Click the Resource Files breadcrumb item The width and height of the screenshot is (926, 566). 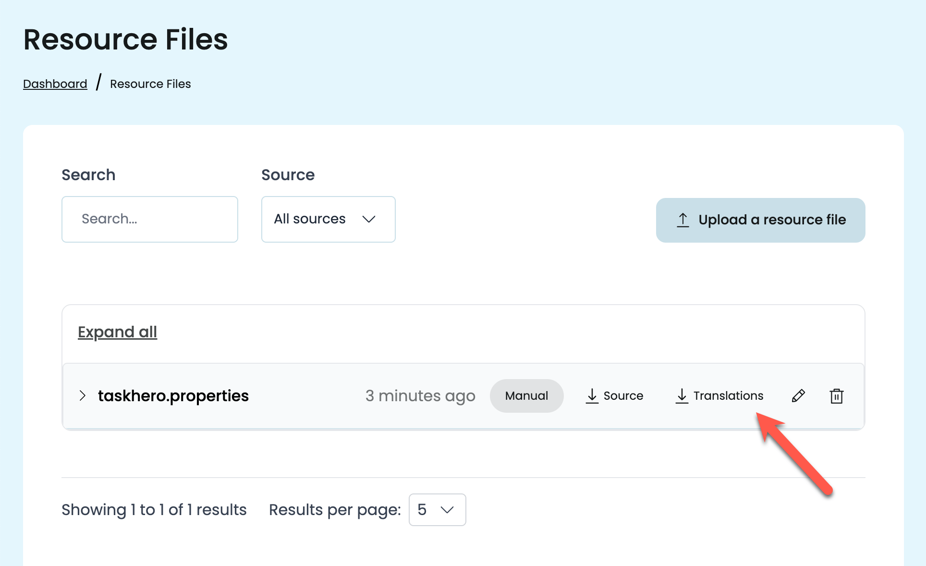[x=150, y=84]
